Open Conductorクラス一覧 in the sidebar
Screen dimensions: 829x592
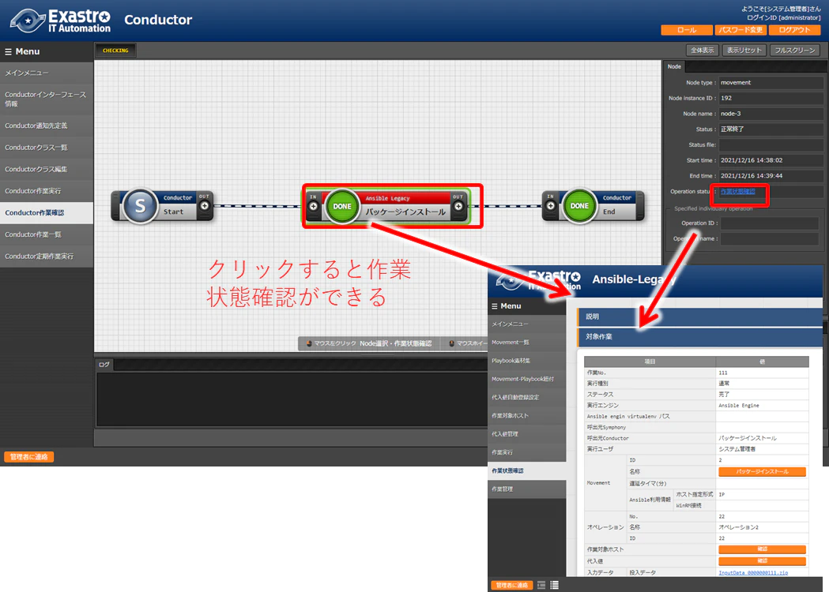pyautogui.click(x=47, y=148)
